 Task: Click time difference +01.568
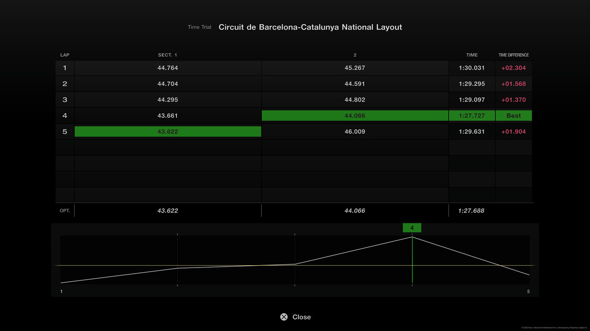(513, 84)
